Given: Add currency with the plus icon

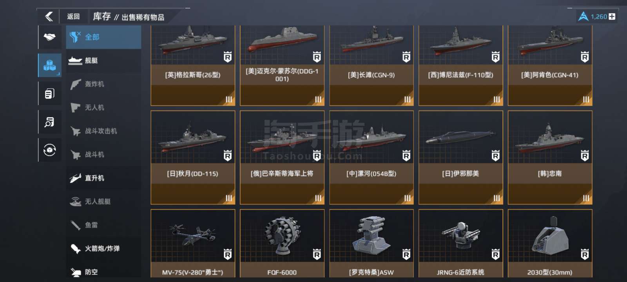Looking at the screenshot, I should point(612,16).
